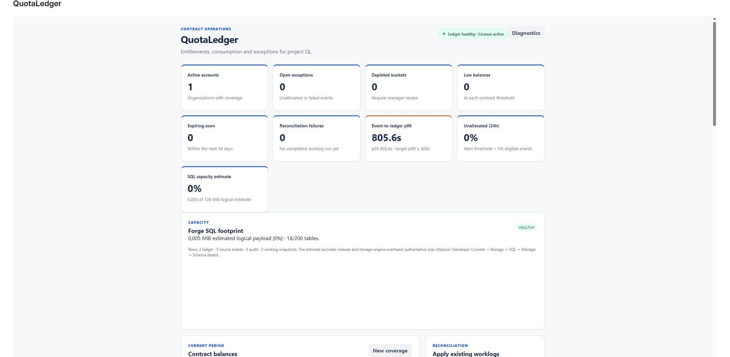The height and width of the screenshot is (357, 730).
Task: Click the Forge SQL footprint heading
Action: (x=215, y=231)
